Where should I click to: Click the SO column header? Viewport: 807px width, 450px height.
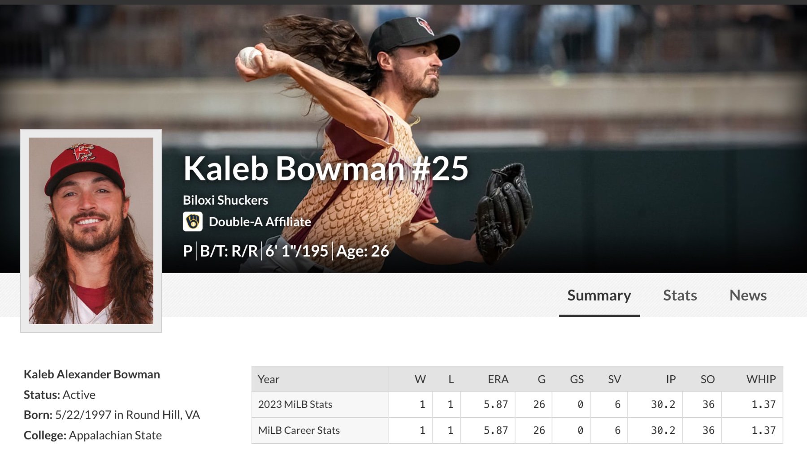tap(707, 379)
